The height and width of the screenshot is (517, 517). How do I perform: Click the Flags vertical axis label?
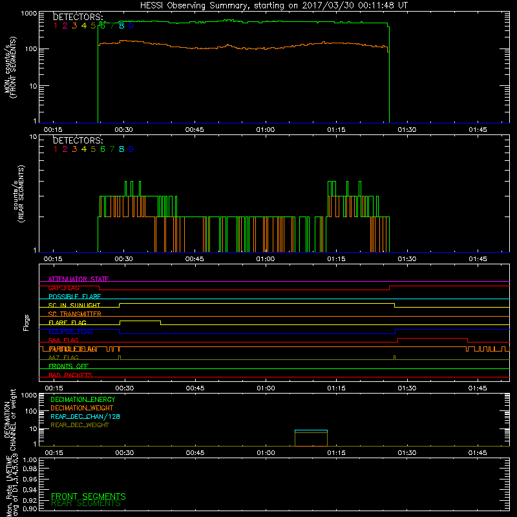(26, 322)
